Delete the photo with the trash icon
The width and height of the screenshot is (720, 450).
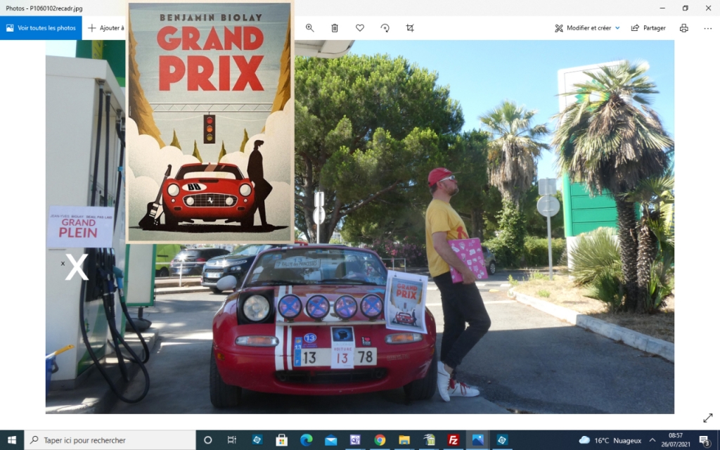[335, 28]
